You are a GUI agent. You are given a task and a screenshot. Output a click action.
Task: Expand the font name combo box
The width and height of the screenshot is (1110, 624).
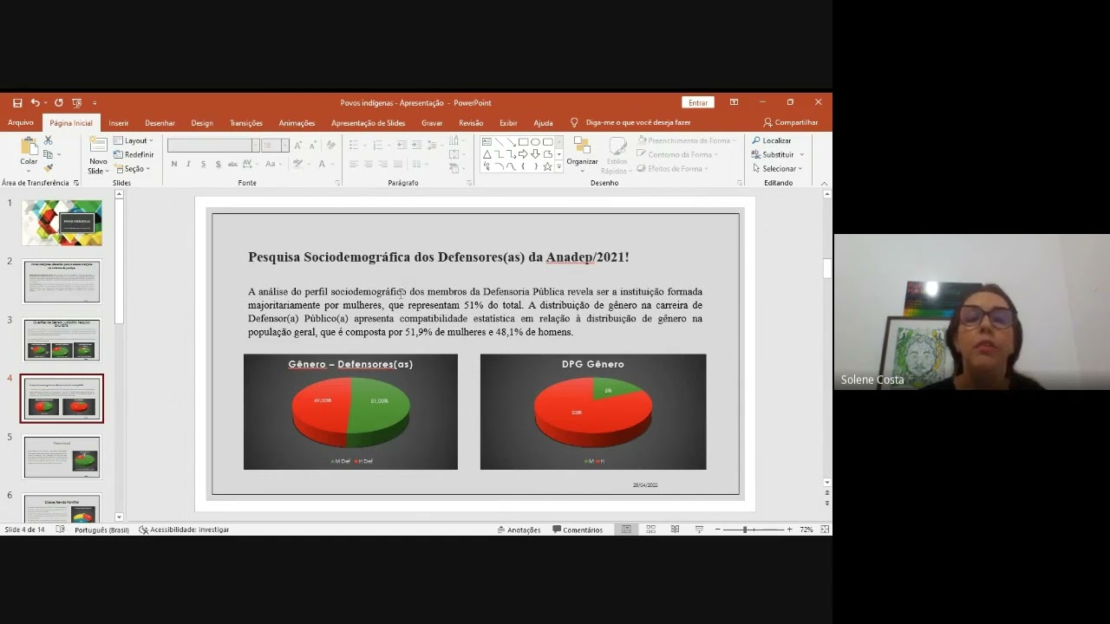coord(255,145)
